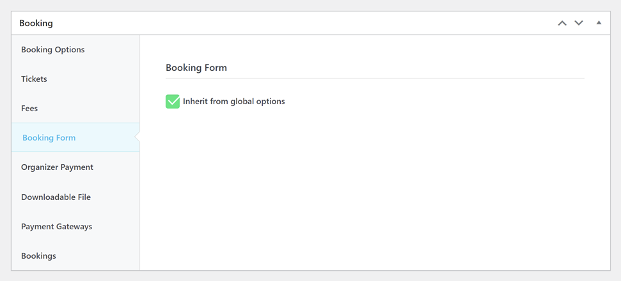Screen dimensions: 621x281
Task: Open the Downloadable File tab
Action: point(56,197)
